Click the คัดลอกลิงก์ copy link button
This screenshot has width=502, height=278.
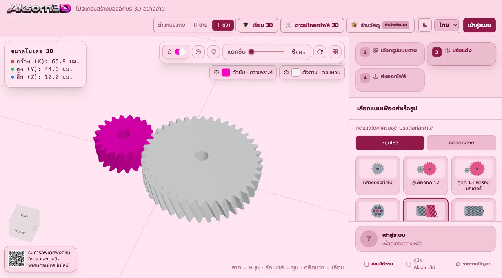461,143
